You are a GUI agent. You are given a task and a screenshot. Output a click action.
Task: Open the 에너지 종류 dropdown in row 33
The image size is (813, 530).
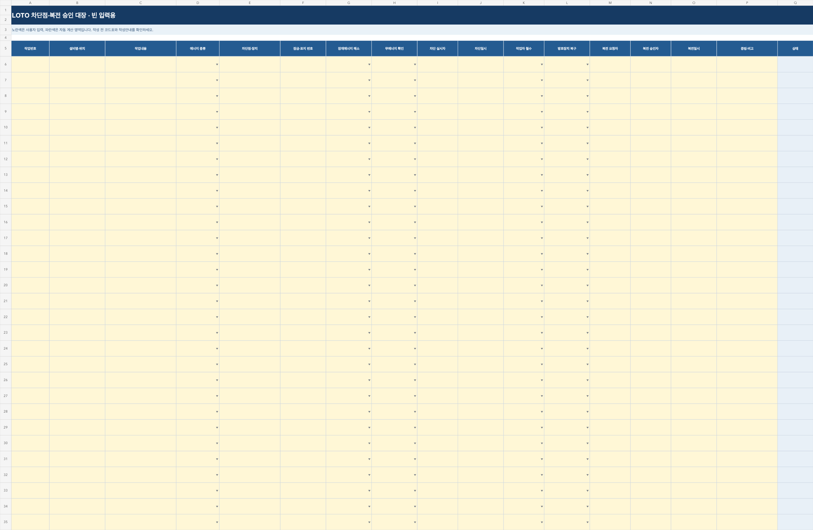pyautogui.click(x=217, y=491)
